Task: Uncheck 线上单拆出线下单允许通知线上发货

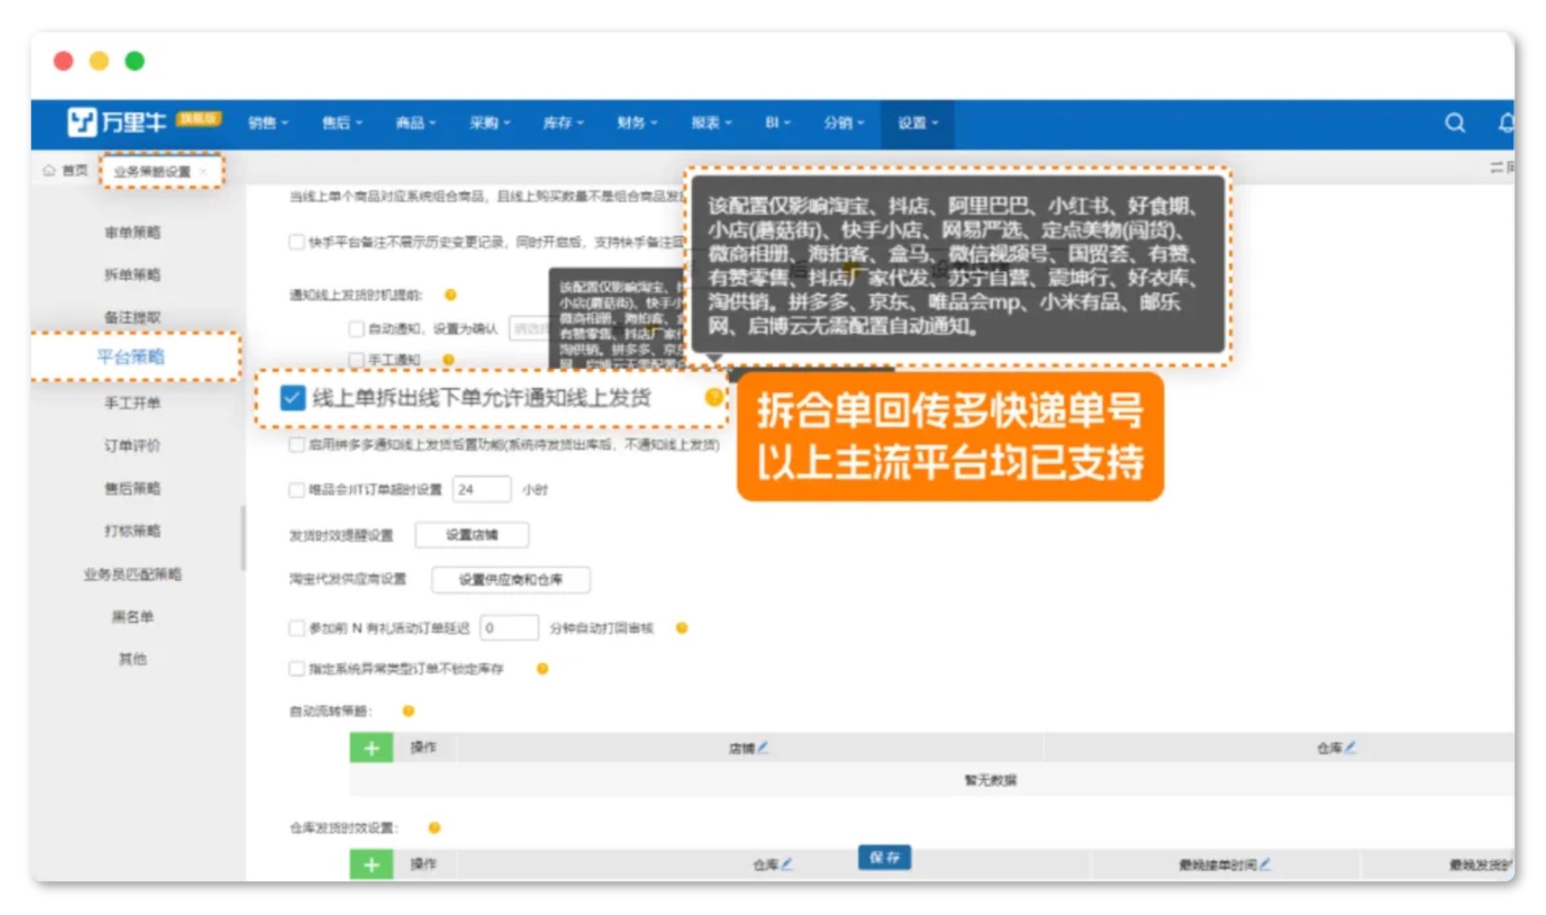Action: tap(292, 398)
